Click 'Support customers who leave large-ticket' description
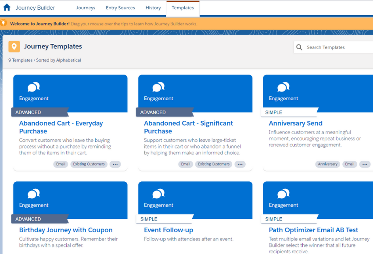This screenshot has width=373, height=254. coord(192,146)
